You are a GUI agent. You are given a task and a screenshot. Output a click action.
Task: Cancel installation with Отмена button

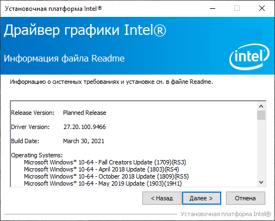coord(246,198)
